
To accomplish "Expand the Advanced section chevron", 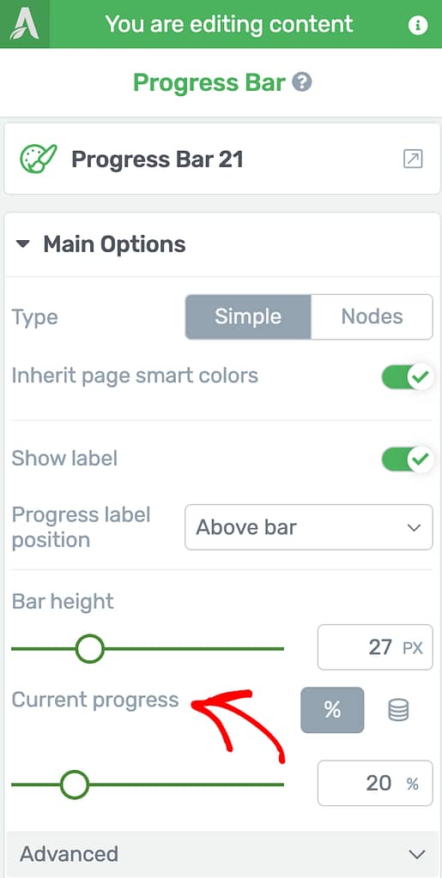I will 416,855.
